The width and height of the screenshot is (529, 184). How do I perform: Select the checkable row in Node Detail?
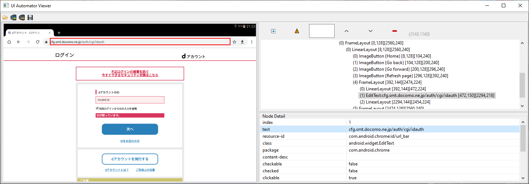click(x=390, y=164)
